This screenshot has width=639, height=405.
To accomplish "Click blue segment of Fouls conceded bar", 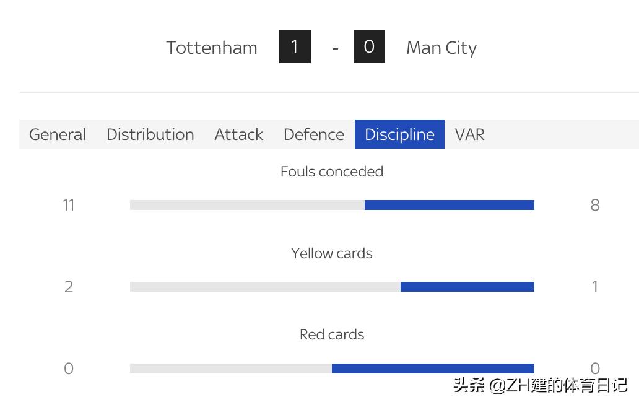I will tap(449, 205).
